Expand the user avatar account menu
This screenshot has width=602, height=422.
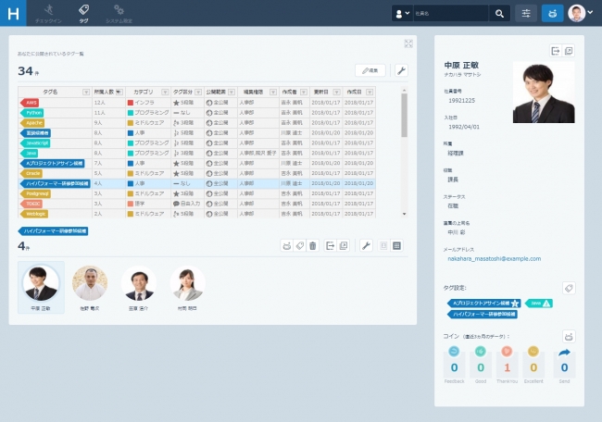tap(581, 13)
